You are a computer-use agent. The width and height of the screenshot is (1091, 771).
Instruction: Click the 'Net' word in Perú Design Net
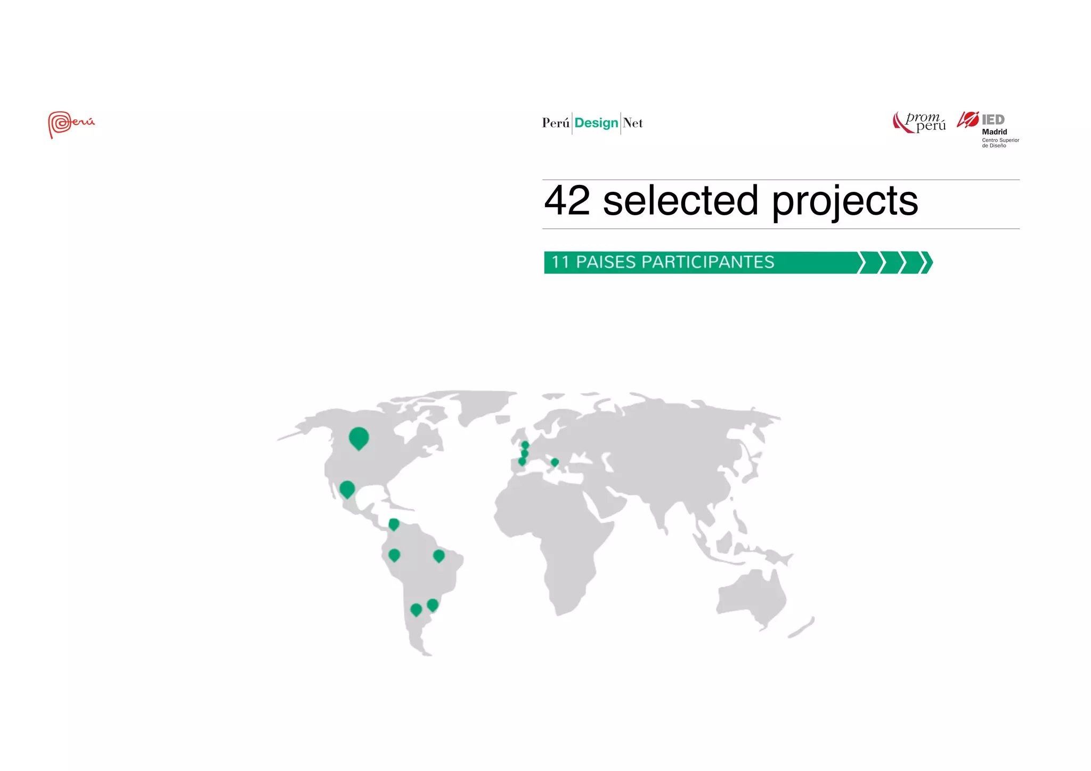pos(632,123)
